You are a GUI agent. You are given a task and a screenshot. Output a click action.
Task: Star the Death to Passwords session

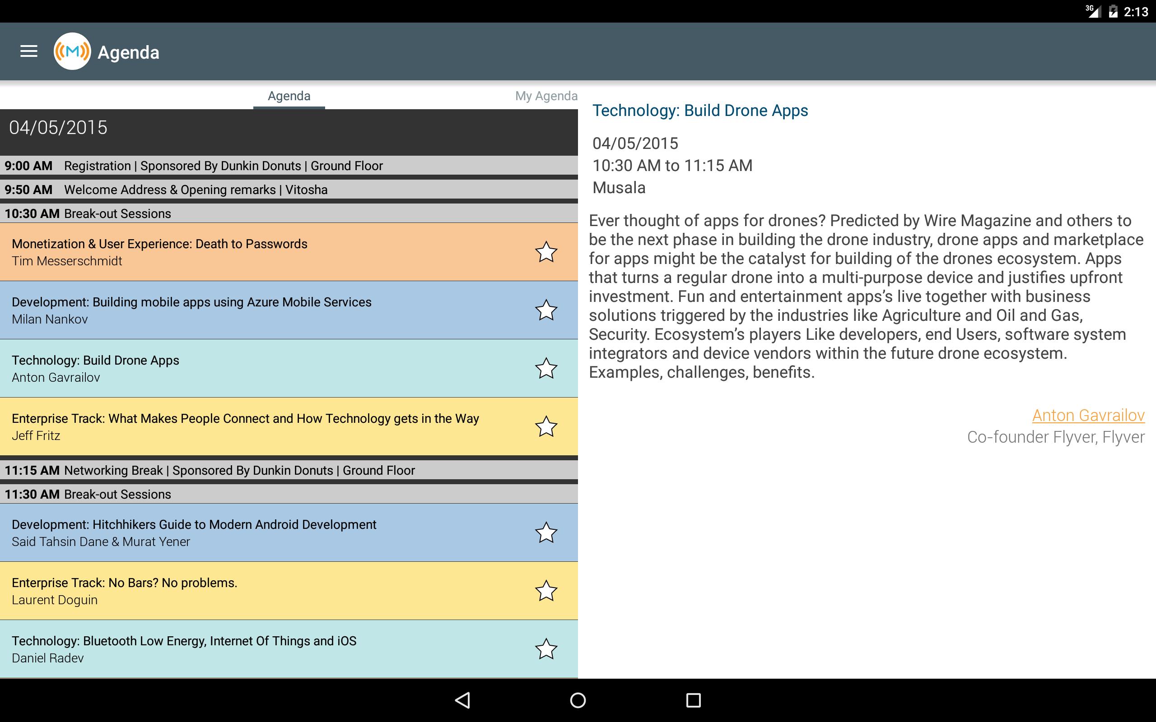pos(546,252)
